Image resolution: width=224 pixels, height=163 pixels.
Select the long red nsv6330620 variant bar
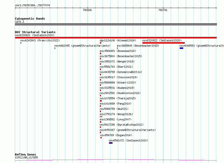pyautogui.click(x=116, y=38)
